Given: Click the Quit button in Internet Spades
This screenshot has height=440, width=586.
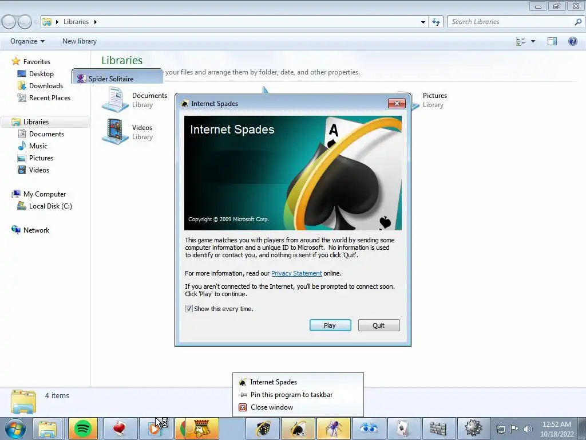Looking at the screenshot, I should (x=379, y=325).
